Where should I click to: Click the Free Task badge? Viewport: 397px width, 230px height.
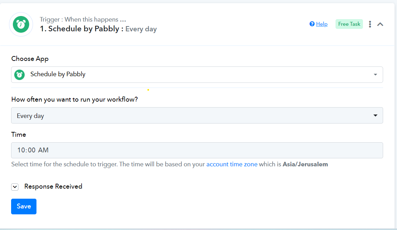[x=349, y=24]
